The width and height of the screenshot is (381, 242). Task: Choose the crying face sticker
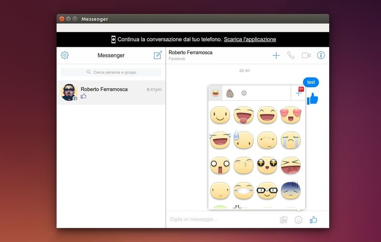290,140
